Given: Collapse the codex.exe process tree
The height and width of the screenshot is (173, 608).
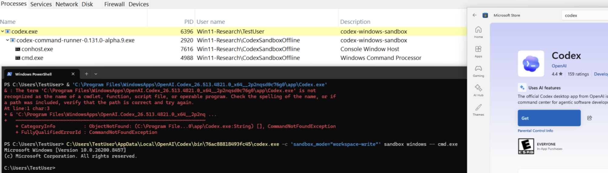Looking at the screenshot, I should (x=2, y=31).
